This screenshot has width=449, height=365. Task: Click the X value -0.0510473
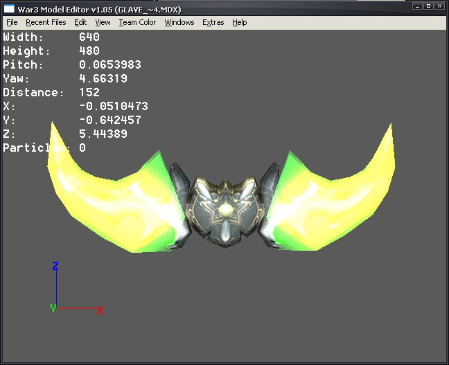pyautogui.click(x=114, y=106)
